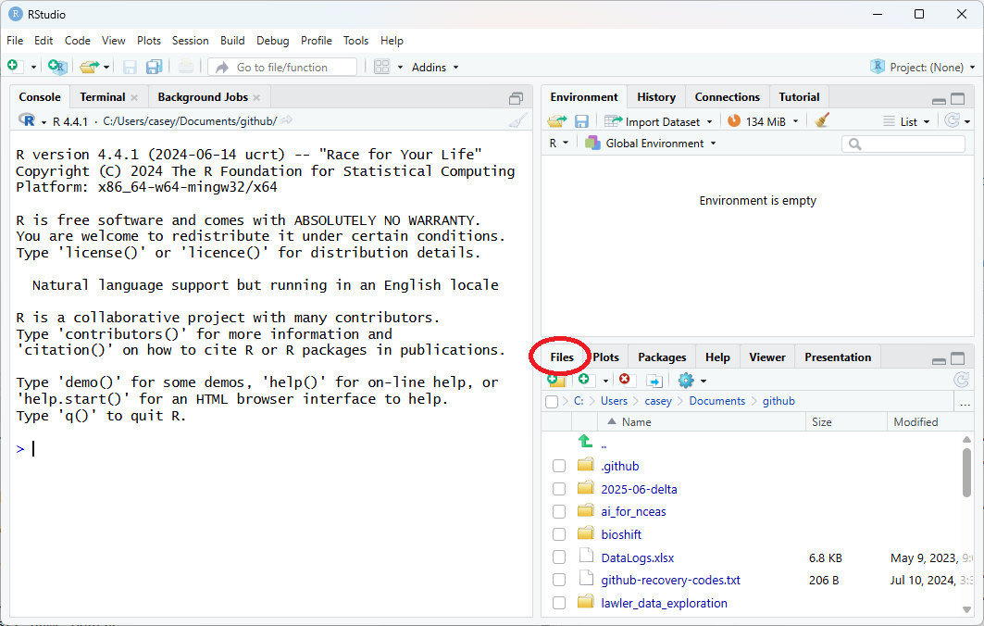The image size is (984, 626).
Task: Click the Documents breadcrumb in the file path
Action: (716, 401)
